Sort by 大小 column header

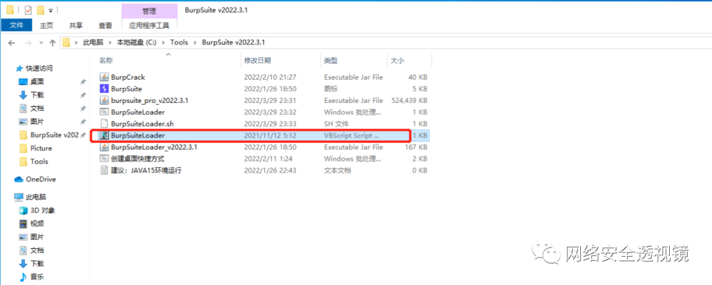(398, 60)
